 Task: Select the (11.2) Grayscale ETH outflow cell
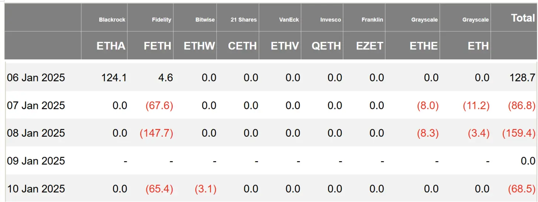coord(476,105)
